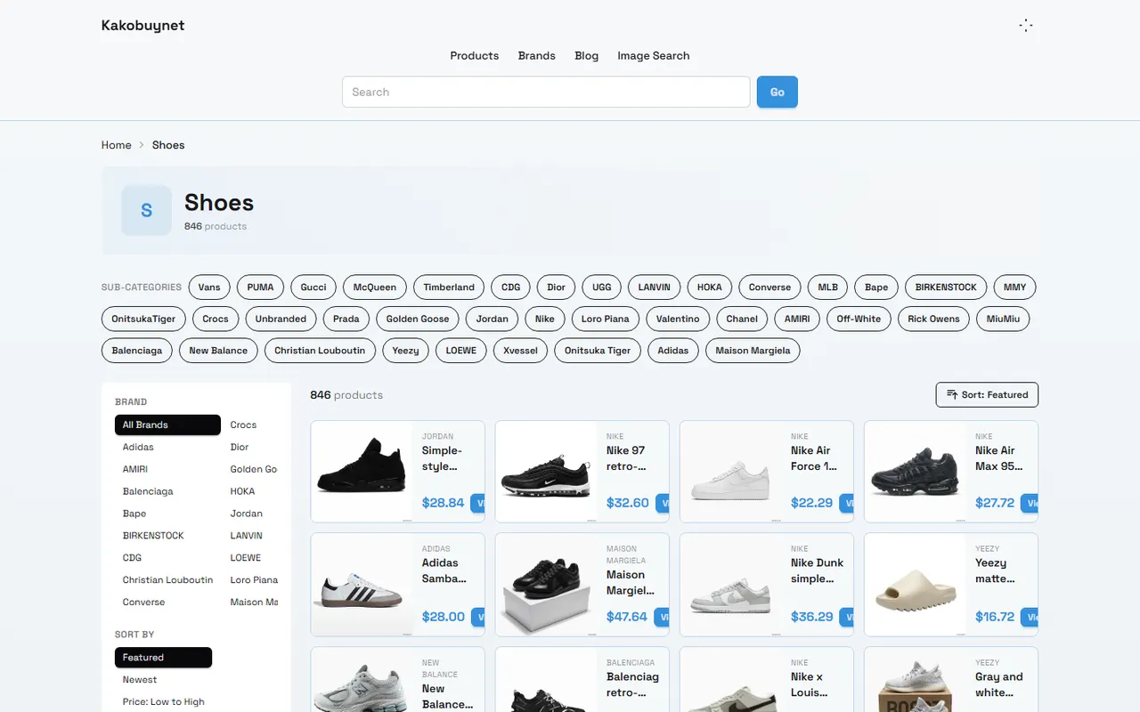Screen dimensions: 1140x712
Task: Select Featured sort option in sidebar
Action: click(x=163, y=658)
